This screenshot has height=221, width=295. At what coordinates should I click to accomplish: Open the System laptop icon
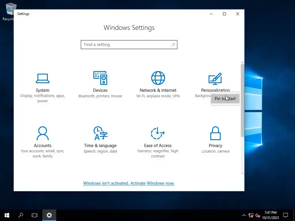click(43, 78)
